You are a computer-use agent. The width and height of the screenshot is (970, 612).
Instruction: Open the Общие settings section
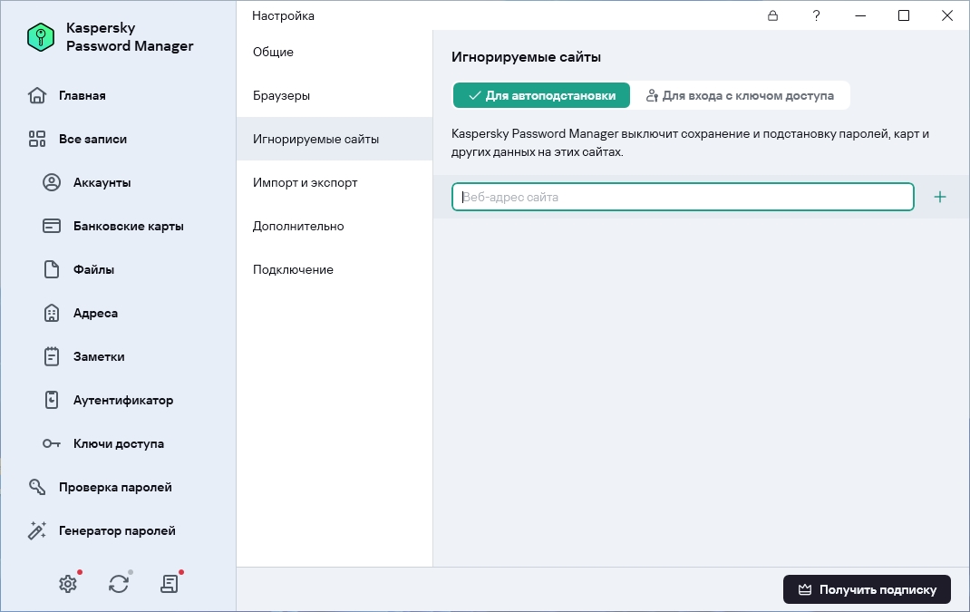click(335, 52)
